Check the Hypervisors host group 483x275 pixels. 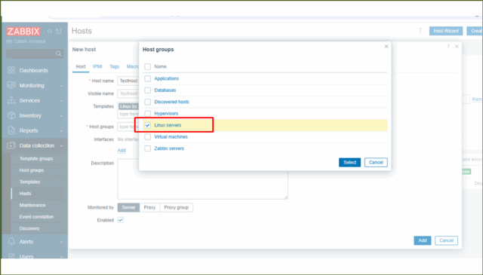(148, 114)
